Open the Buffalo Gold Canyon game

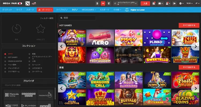pyautogui.click(x=129, y=97)
